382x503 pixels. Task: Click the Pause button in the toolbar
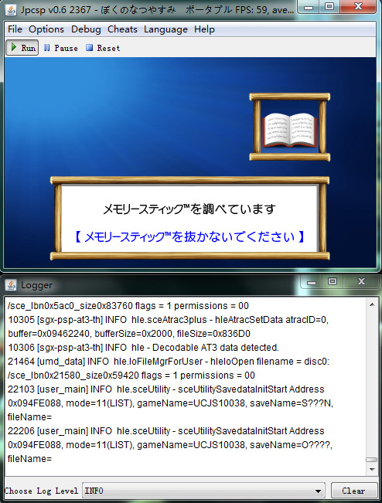point(60,48)
